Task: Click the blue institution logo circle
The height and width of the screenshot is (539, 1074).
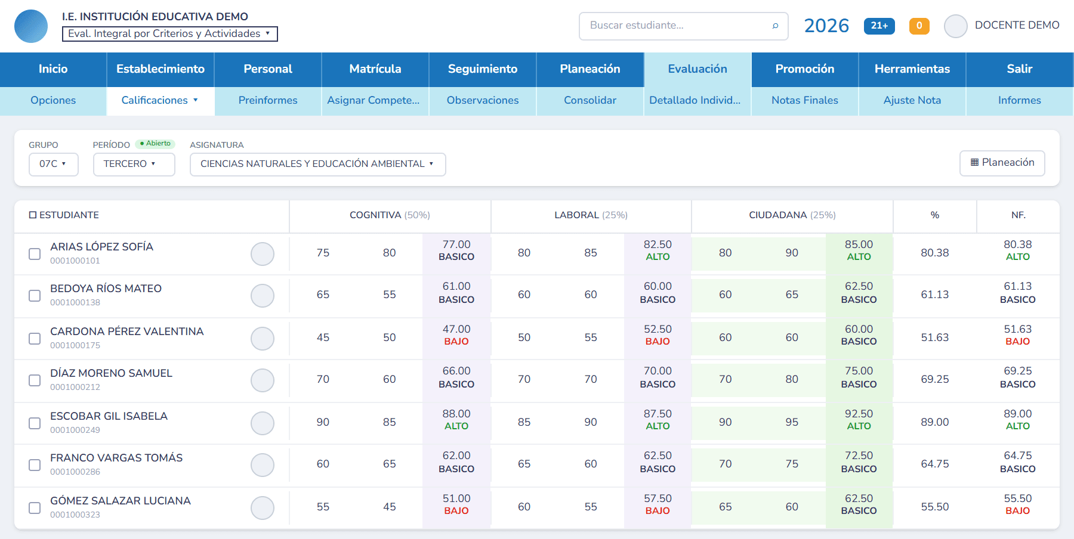Action: point(31,26)
